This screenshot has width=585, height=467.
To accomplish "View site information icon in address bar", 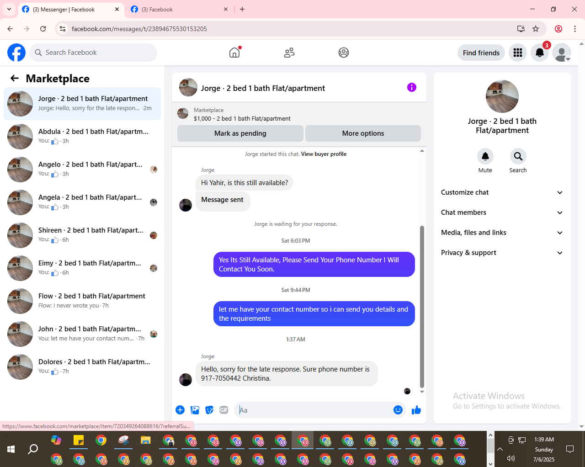I will [63, 29].
